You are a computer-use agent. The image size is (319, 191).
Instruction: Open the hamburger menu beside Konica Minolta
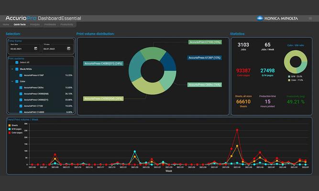pos(310,18)
